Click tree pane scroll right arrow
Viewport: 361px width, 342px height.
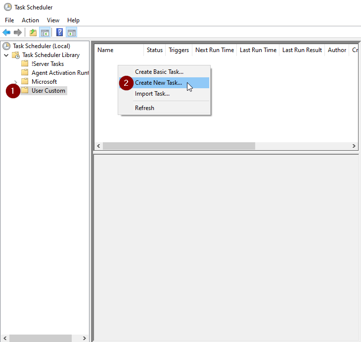click(85, 339)
